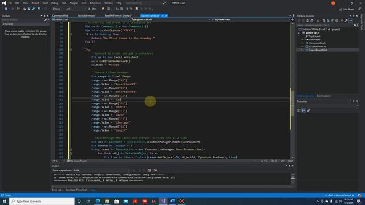Click the Navigate Backward toolbar icon

pyautogui.click(x=6, y=9)
